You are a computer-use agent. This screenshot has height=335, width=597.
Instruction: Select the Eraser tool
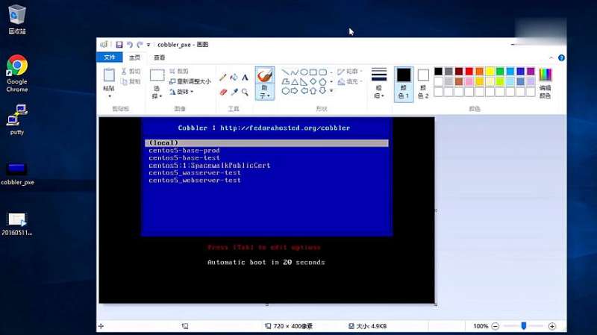tap(222, 92)
